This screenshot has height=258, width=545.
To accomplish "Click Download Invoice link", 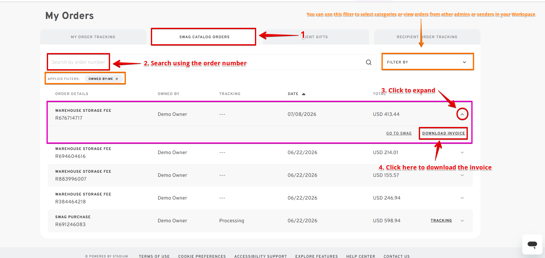I will tap(443, 133).
